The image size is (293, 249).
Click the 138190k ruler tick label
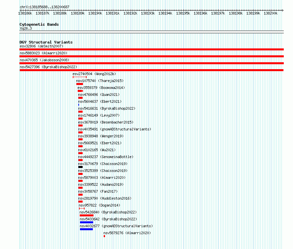tap(95, 13)
